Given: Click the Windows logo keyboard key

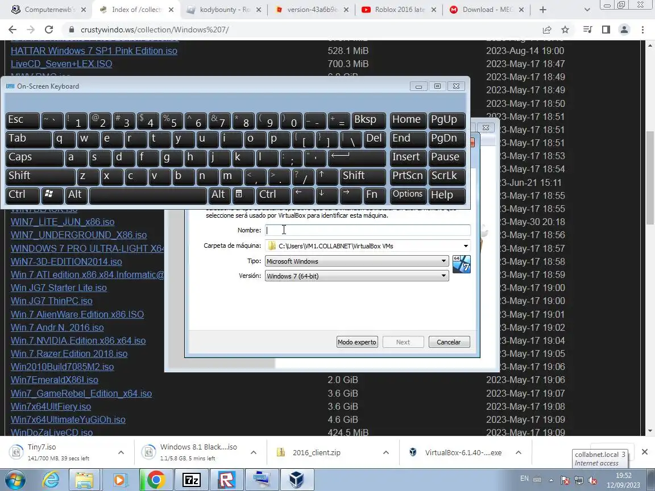Looking at the screenshot, I should point(52,195).
